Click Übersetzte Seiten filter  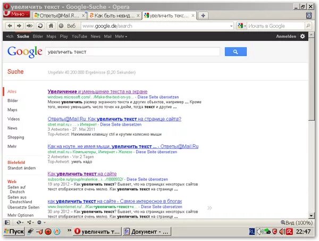(23, 207)
